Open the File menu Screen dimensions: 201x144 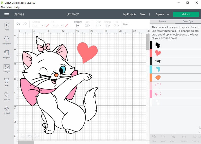click(x=3, y=7)
